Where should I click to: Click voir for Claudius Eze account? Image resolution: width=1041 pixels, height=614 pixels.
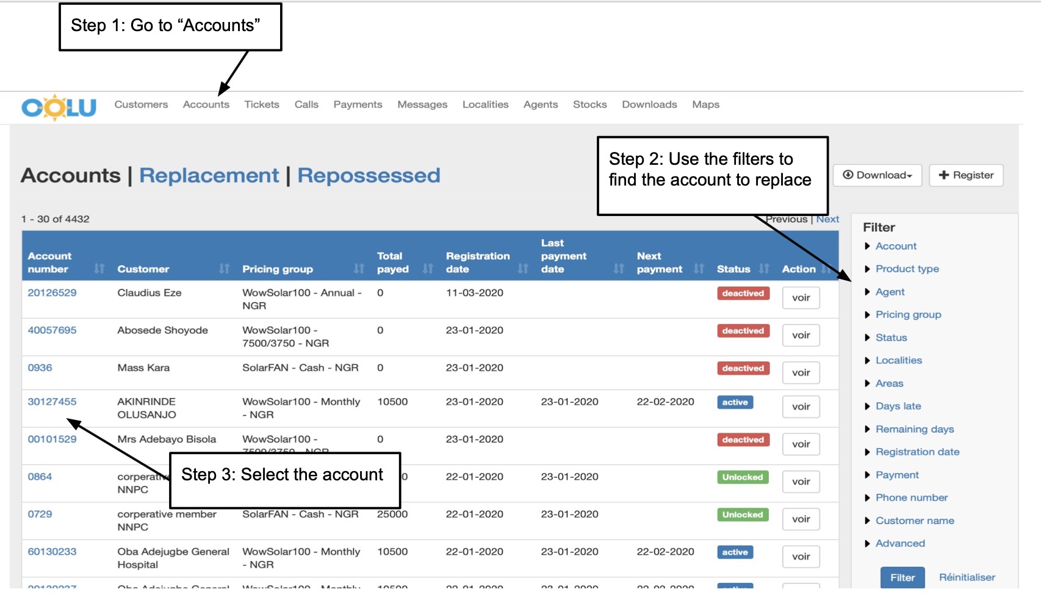tap(801, 298)
